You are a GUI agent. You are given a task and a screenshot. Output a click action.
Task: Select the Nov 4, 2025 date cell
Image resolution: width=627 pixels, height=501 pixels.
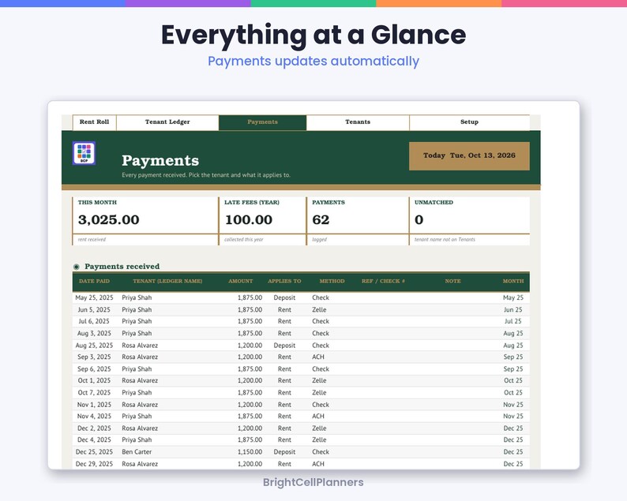click(95, 416)
